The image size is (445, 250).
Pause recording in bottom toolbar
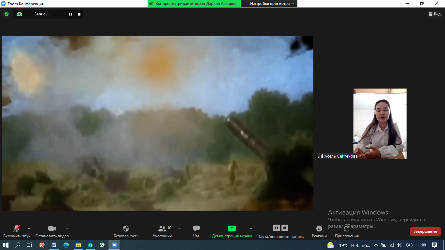point(276,228)
